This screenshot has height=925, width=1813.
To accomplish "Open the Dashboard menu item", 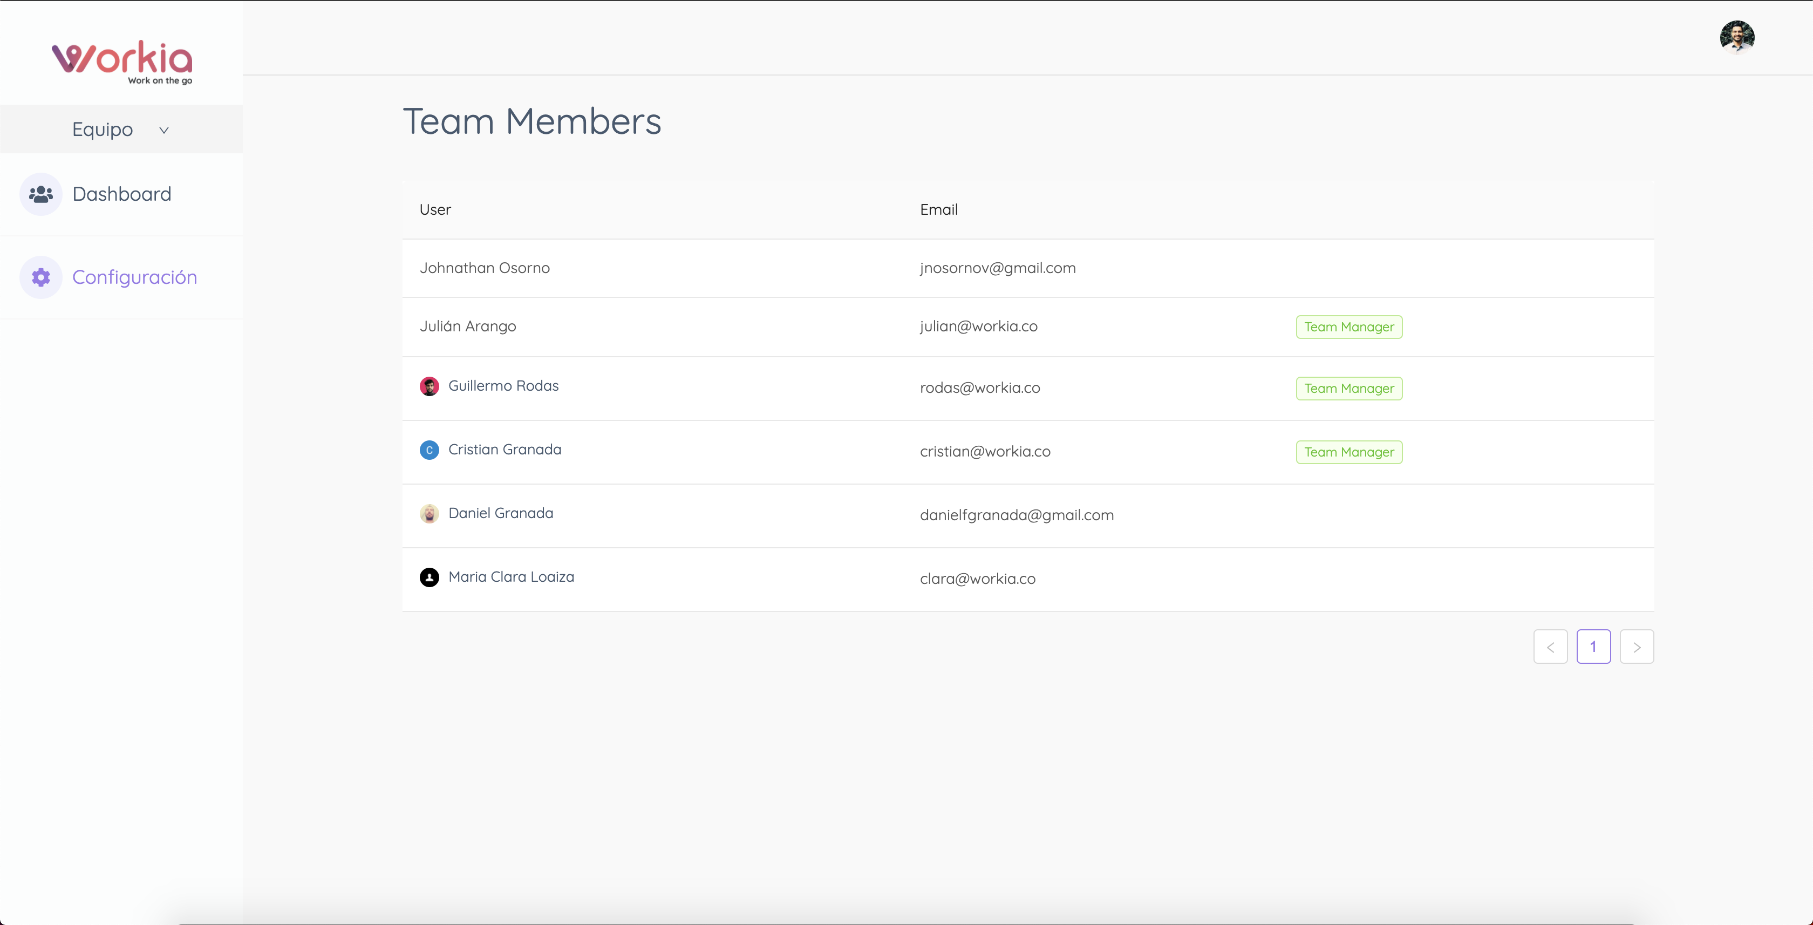I will click(x=122, y=194).
